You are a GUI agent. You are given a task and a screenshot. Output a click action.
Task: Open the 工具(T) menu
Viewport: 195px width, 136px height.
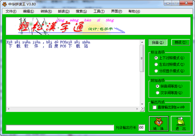(99, 11)
